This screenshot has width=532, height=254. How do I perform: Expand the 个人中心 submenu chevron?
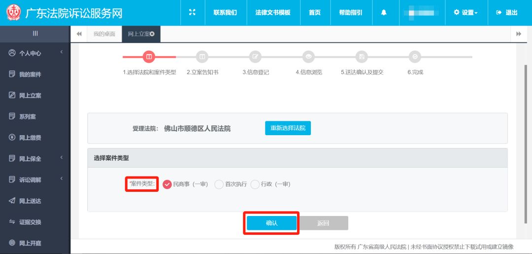62,52
